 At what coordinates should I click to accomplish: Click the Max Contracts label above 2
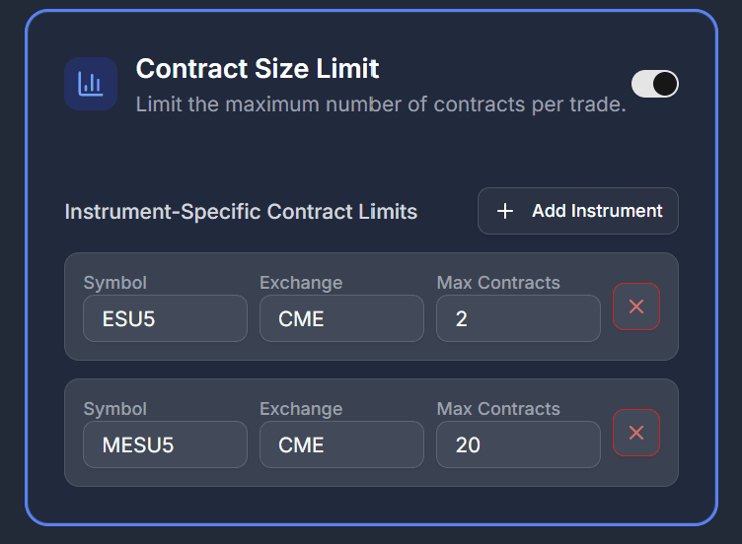coord(498,283)
